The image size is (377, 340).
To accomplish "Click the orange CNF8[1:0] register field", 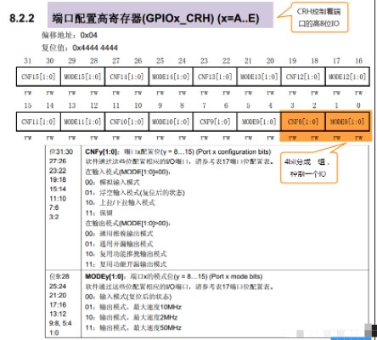I will (x=303, y=122).
